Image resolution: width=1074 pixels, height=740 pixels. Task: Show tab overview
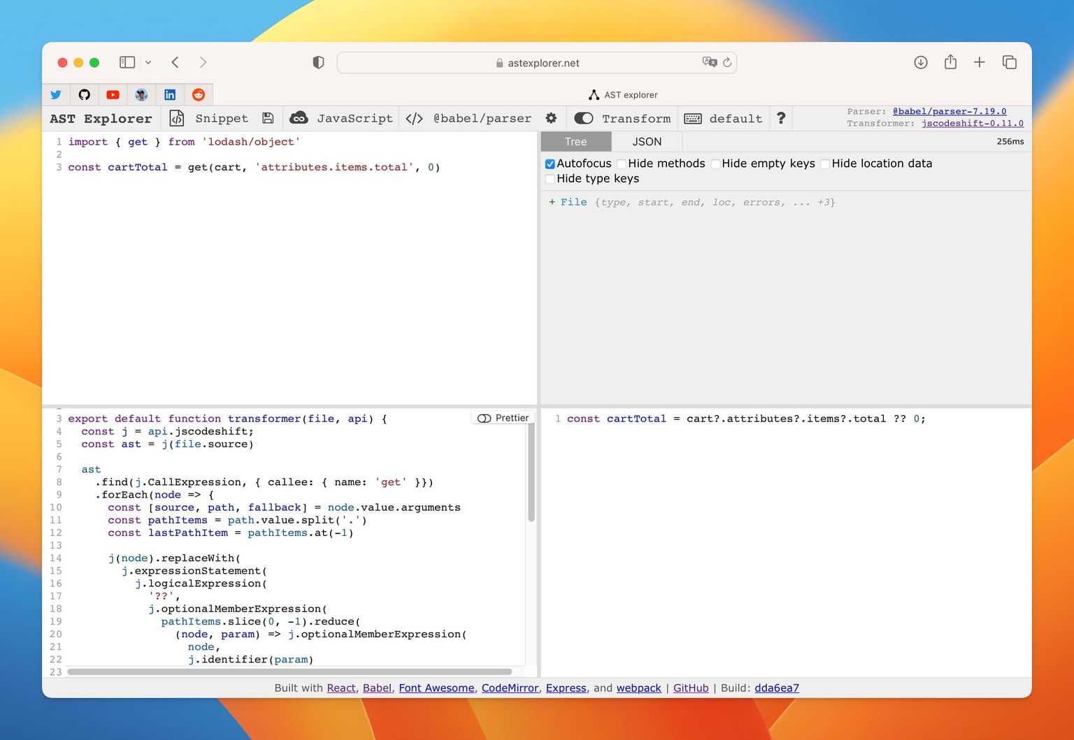coord(1010,62)
